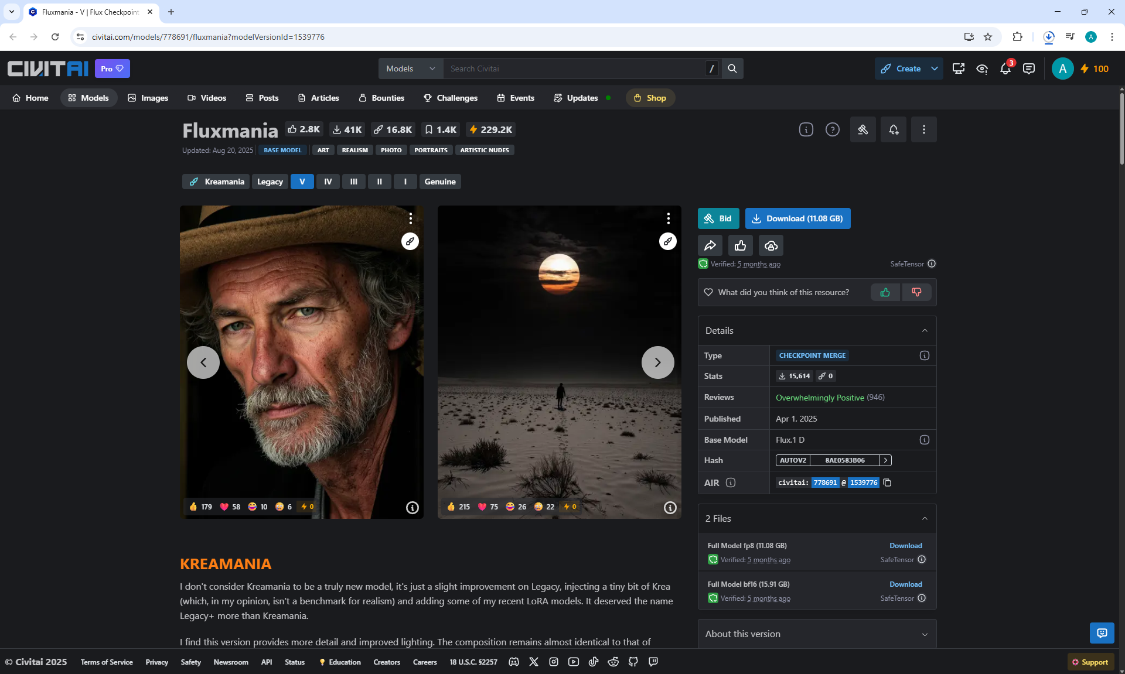Toggle thumbs up review for this resource
The height and width of the screenshot is (674, 1125).
coord(885,292)
